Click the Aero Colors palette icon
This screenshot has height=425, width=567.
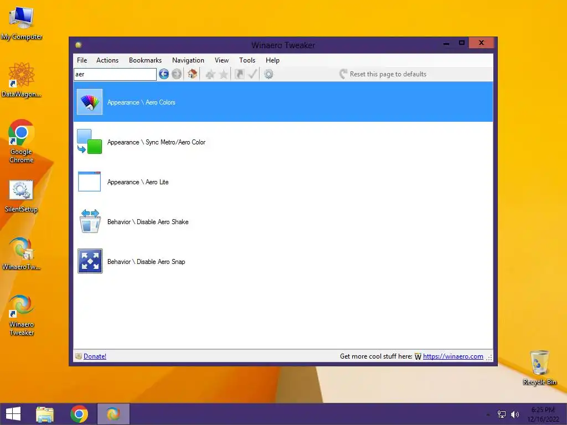(x=90, y=102)
